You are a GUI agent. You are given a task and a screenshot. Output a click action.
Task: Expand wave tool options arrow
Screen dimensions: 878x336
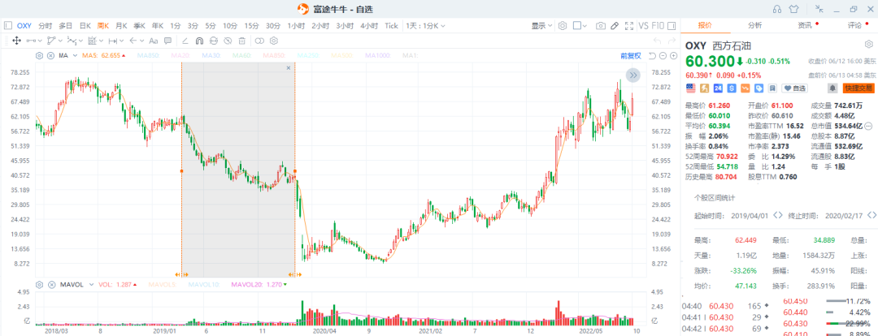click(80, 41)
